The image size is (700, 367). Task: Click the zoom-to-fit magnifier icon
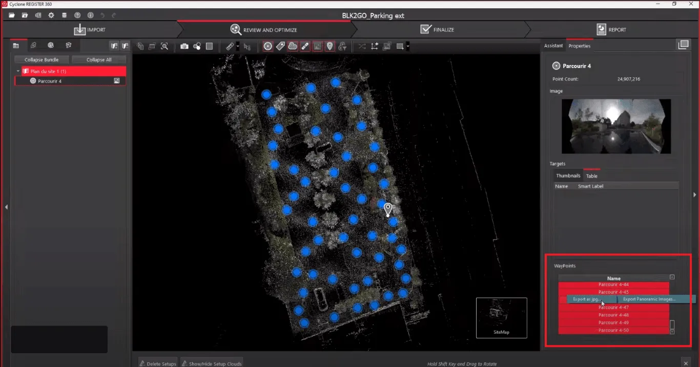click(164, 47)
